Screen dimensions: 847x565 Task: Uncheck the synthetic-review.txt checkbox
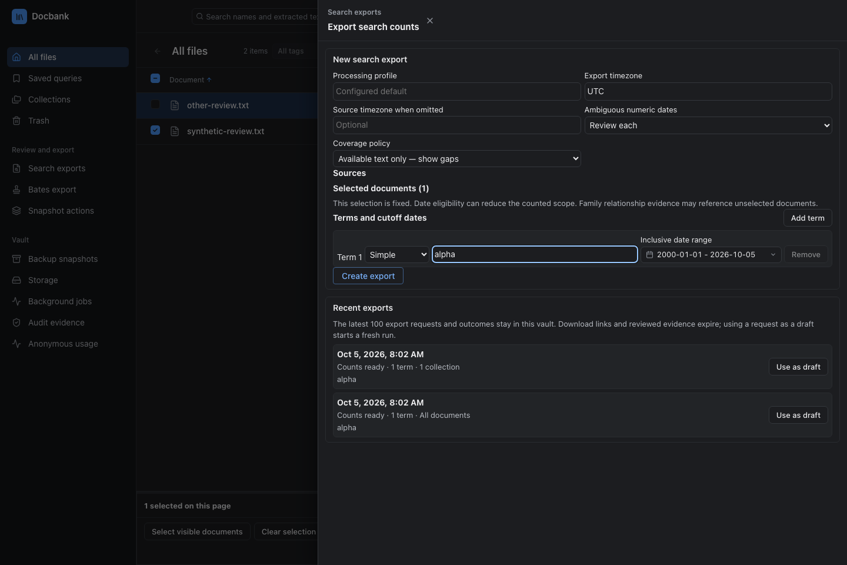(155, 130)
